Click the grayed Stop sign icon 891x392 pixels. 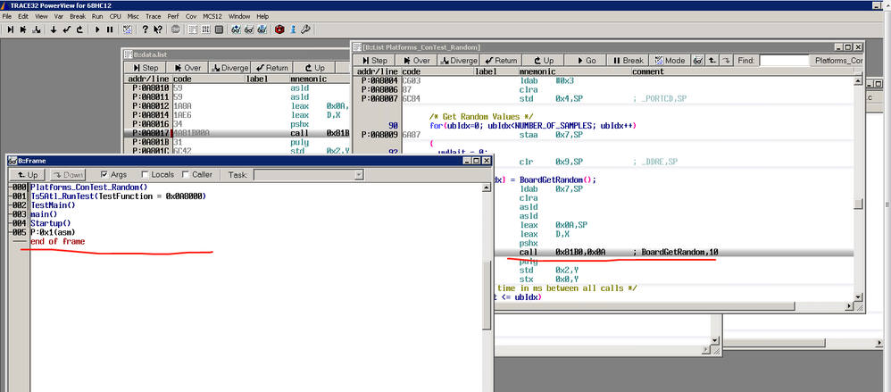pos(176,29)
